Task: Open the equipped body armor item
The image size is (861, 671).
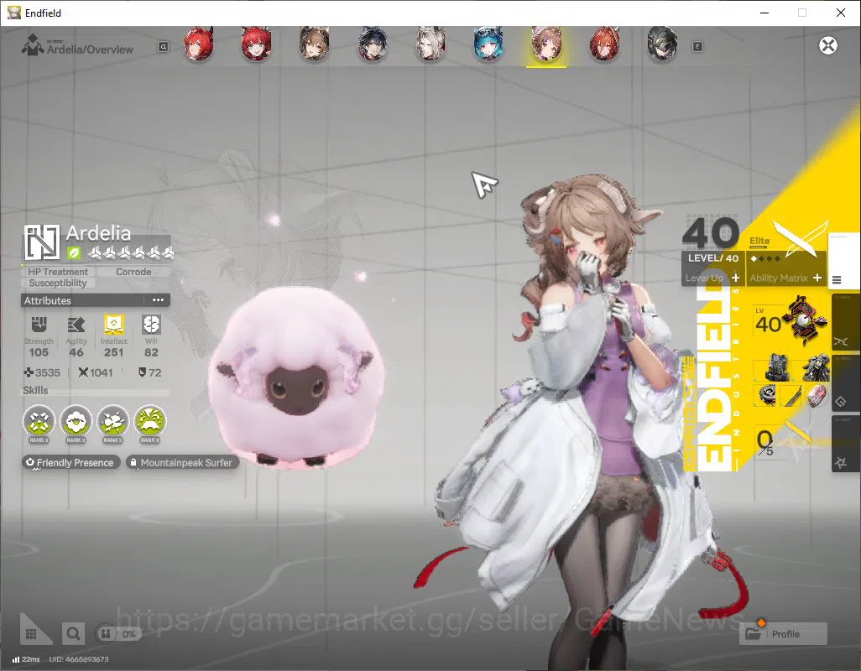Action: (x=776, y=367)
